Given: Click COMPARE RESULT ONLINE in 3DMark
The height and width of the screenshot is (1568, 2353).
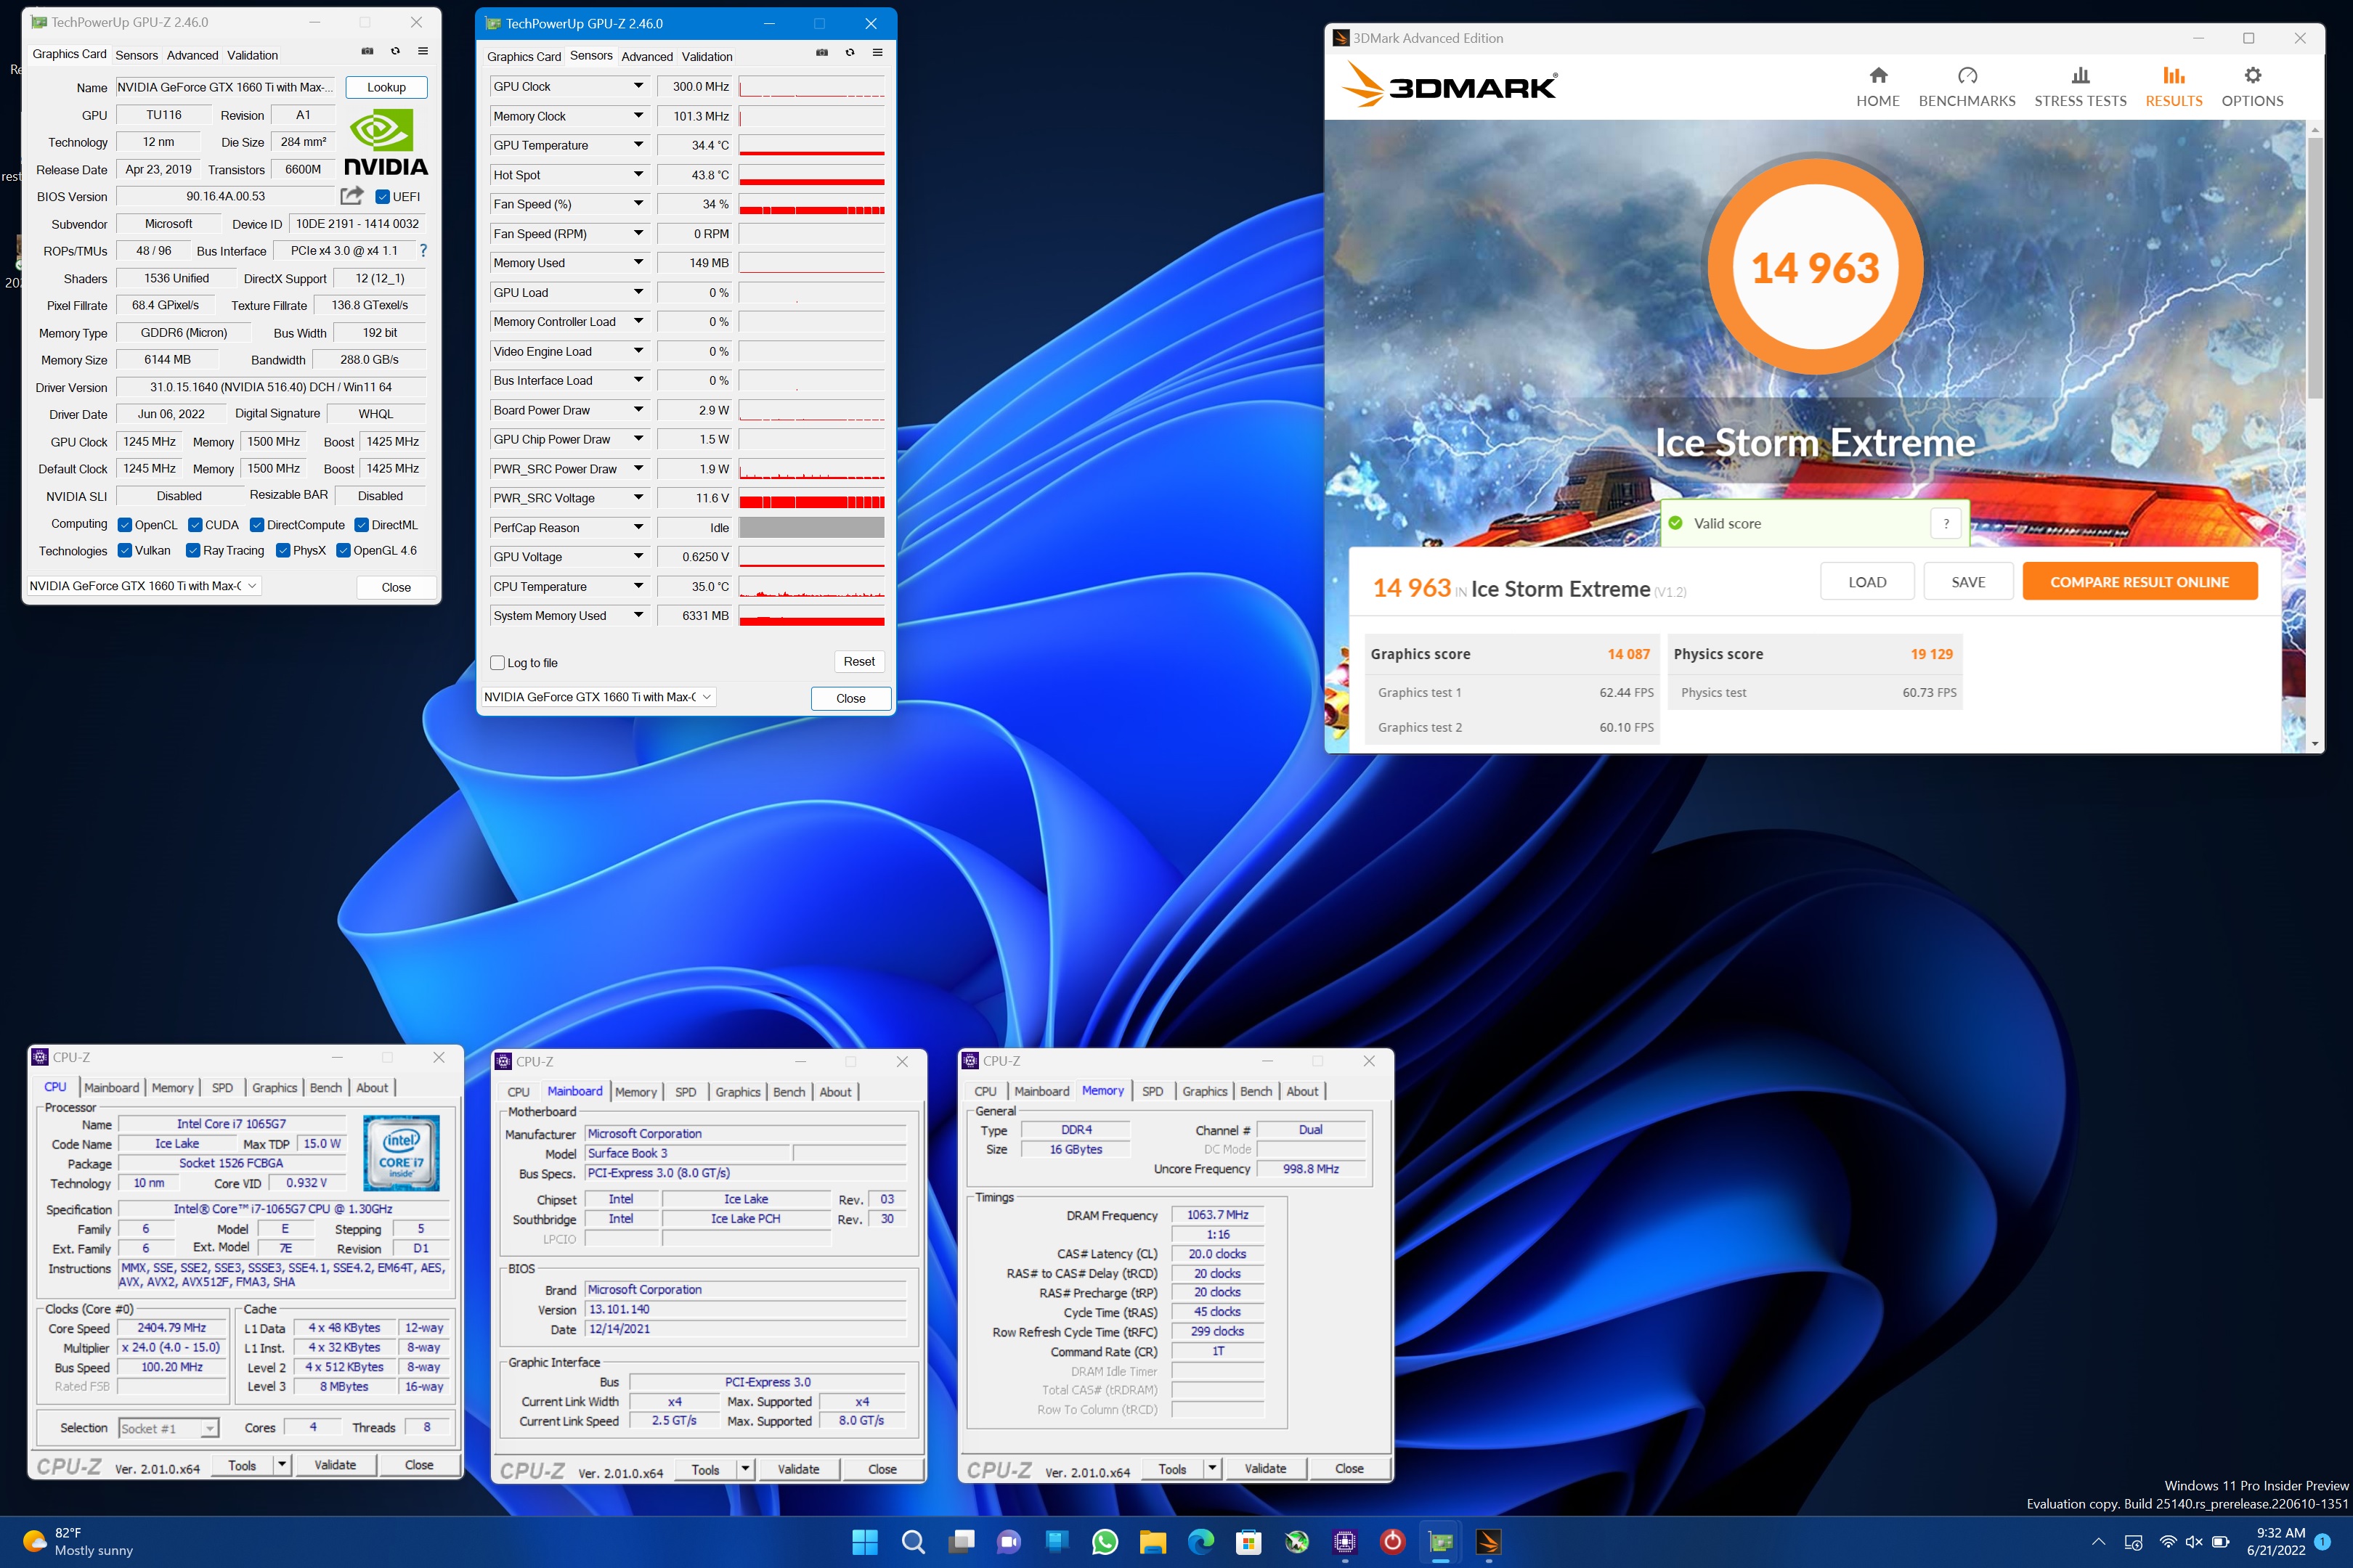Looking at the screenshot, I should (2139, 582).
